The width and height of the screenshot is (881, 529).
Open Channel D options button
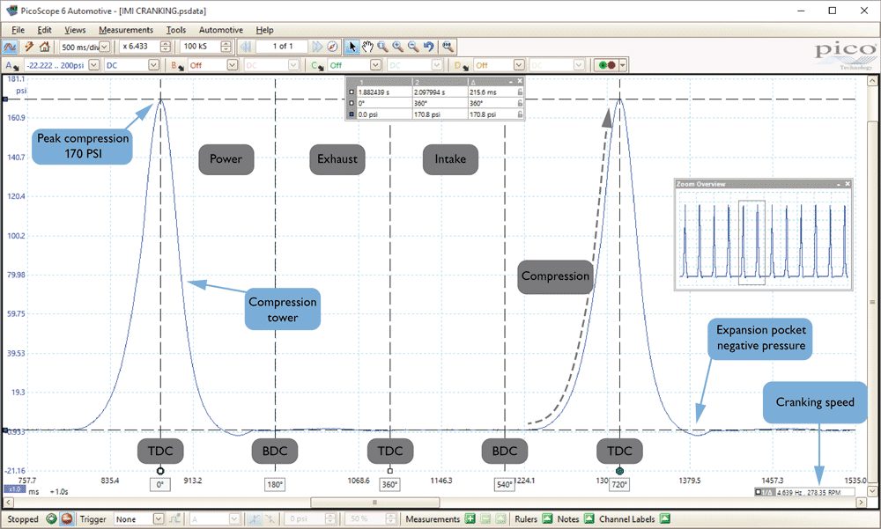[462, 66]
